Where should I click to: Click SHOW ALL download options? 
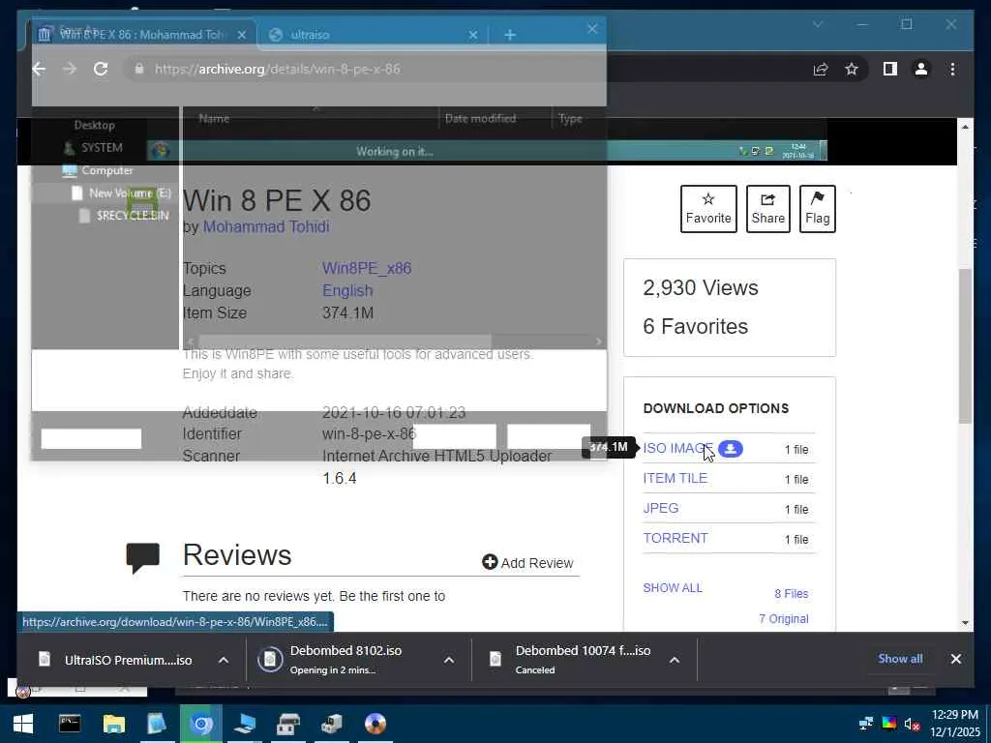tap(673, 588)
